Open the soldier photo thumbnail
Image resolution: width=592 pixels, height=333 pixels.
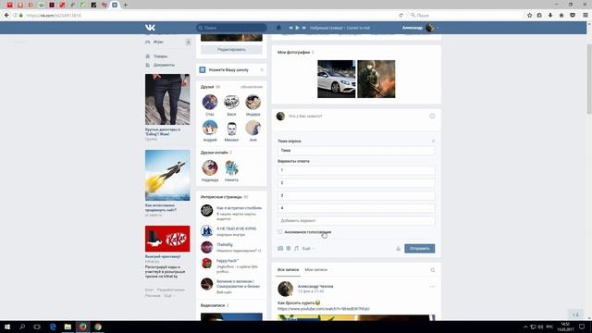point(376,79)
